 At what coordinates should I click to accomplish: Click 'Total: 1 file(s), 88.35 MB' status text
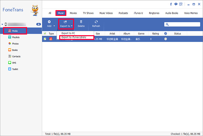[x=58, y=134]
